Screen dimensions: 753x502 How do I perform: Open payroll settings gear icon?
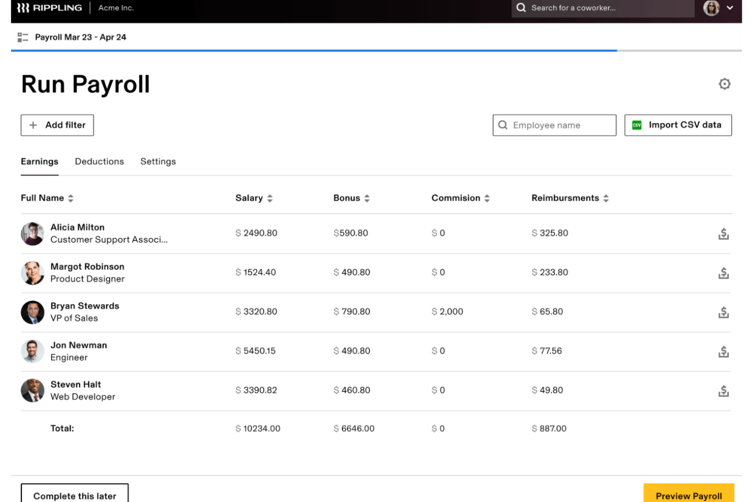pyautogui.click(x=724, y=84)
